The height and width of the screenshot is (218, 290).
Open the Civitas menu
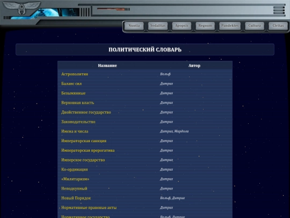click(278, 26)
